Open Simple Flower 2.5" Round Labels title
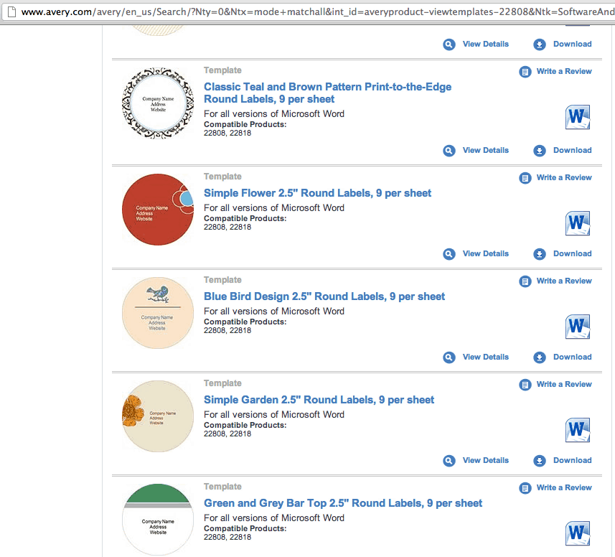The image size is (615, 557). (317, 193)
